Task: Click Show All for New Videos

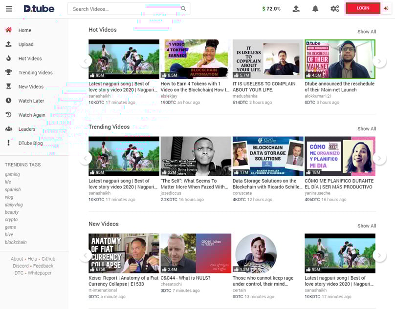Action: click(367, 226)
